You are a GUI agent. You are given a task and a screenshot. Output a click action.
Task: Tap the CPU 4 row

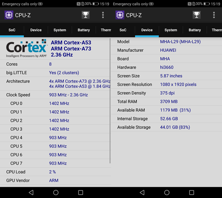pyautogui.click(x=55, y=137)
